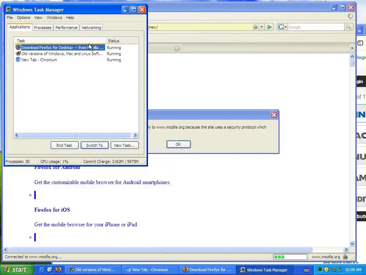The height and width of the screenshot is (275, 366).
Task: Click the Task Manager list scroll-left arrow
Action: click(16, 135)
